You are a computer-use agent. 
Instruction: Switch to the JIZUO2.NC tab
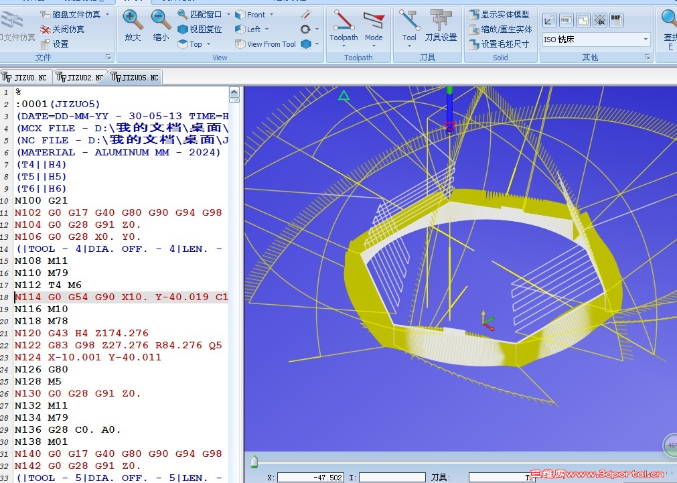coord(80,77)
